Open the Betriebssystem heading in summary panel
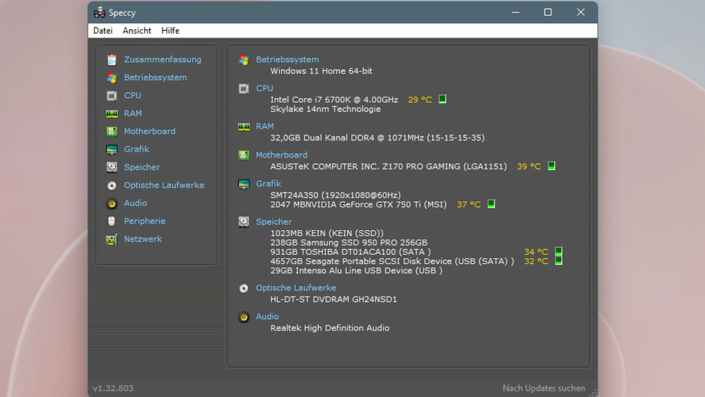The image size is (705, 397). 287,59
